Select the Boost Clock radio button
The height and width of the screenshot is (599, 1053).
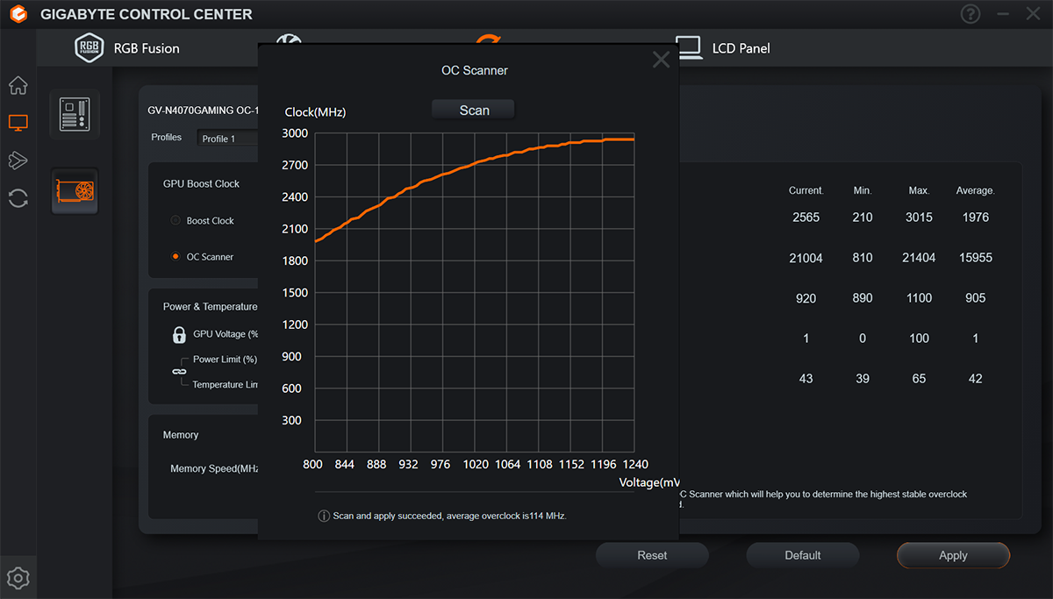coord(175,221)
